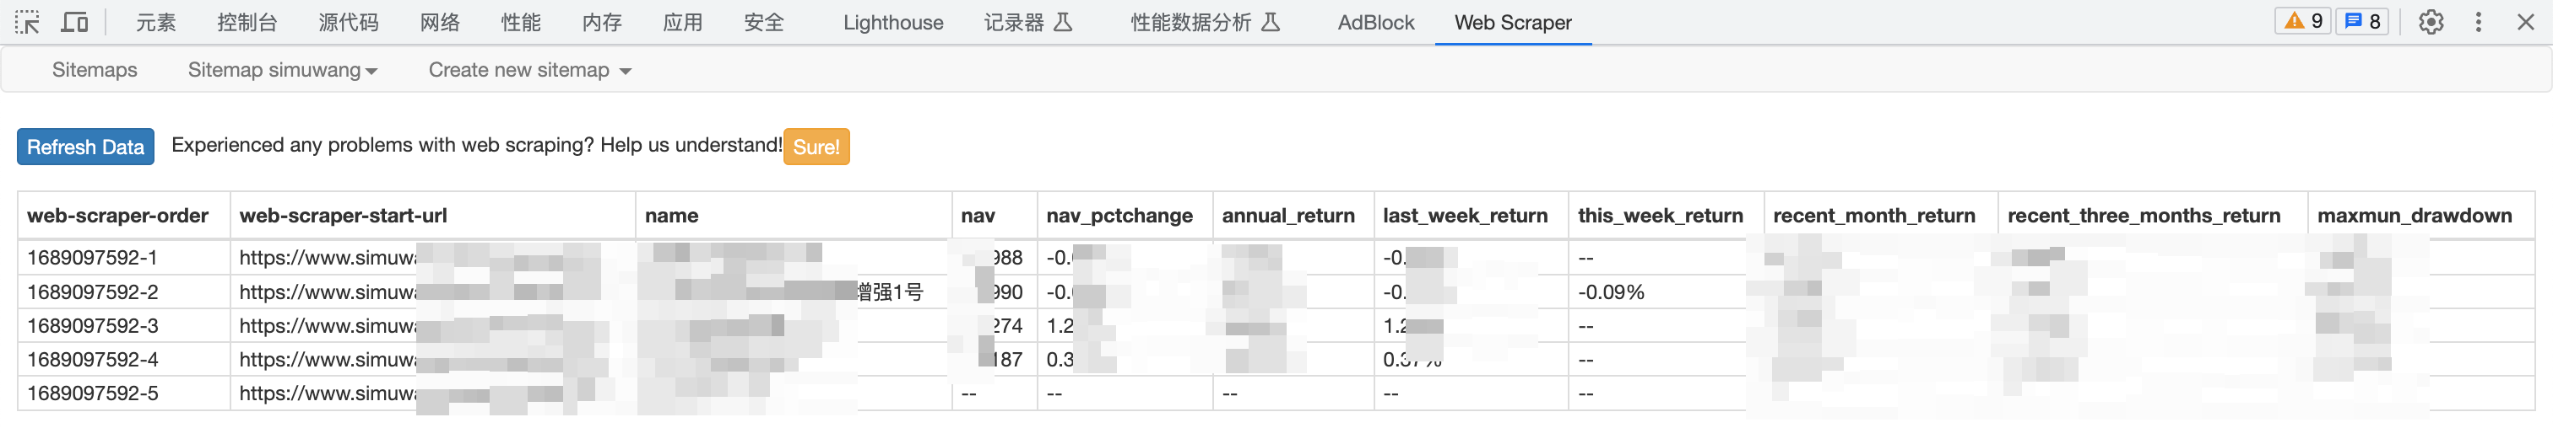Viewport: 2553px width, 428px height.
Task: Switch to the Lighthouse tab
Action: tap(892, 22)
